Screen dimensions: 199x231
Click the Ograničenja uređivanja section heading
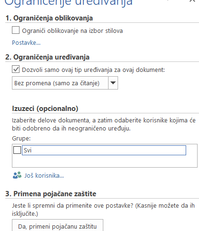pyautogui.click(x=48, y=57)
